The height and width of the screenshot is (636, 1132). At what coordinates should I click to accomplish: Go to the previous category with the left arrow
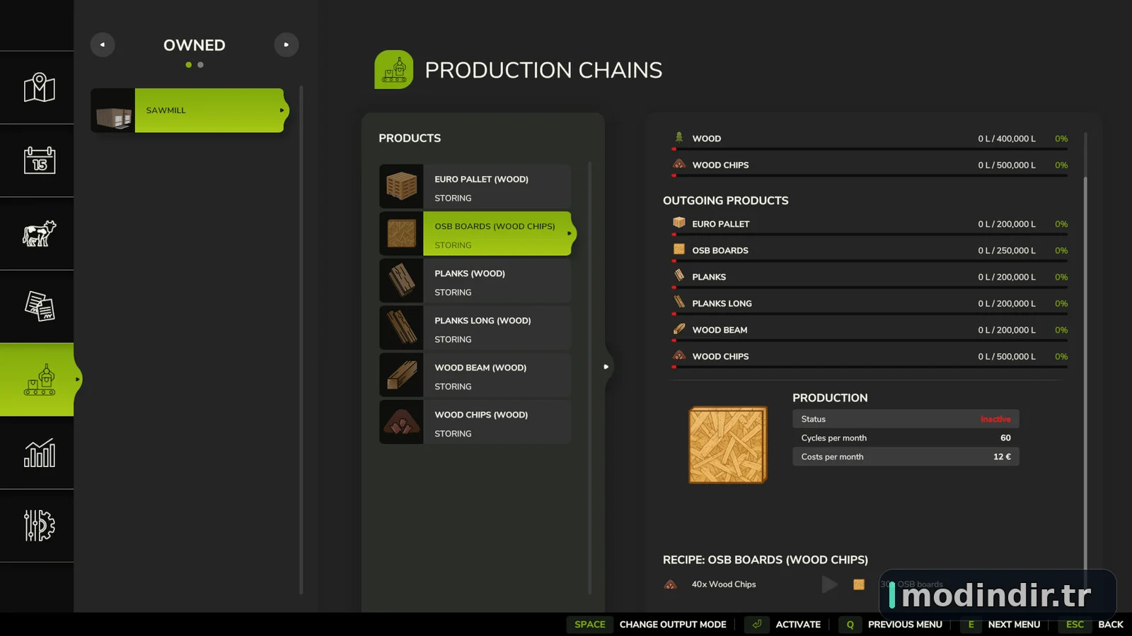(103, 45)
